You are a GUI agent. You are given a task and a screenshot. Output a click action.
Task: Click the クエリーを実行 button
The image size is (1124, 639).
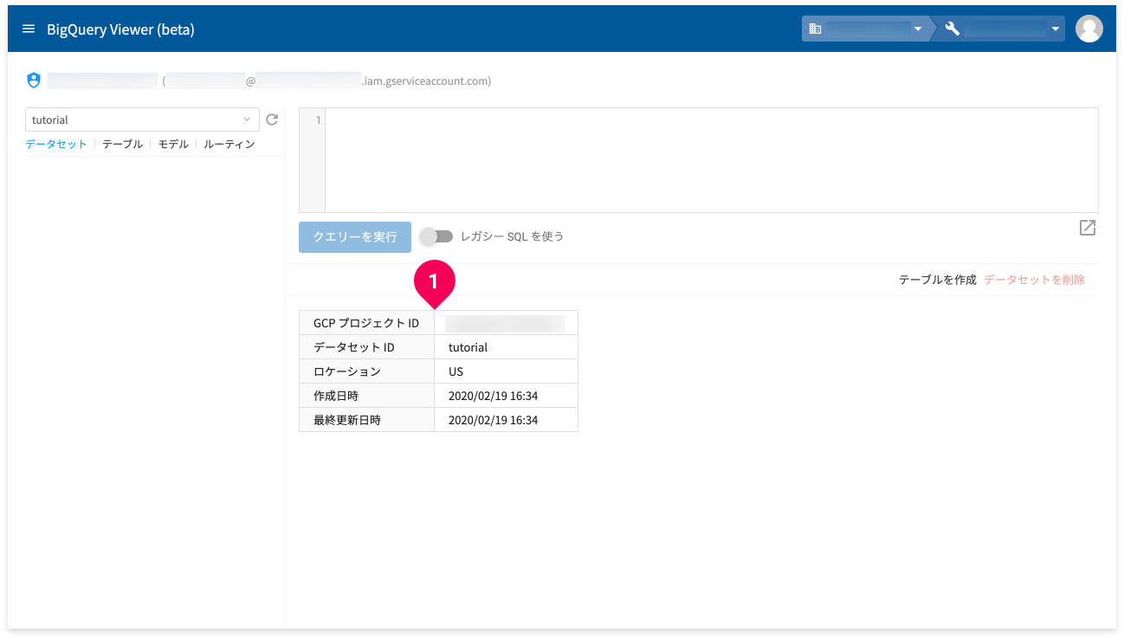355,236
